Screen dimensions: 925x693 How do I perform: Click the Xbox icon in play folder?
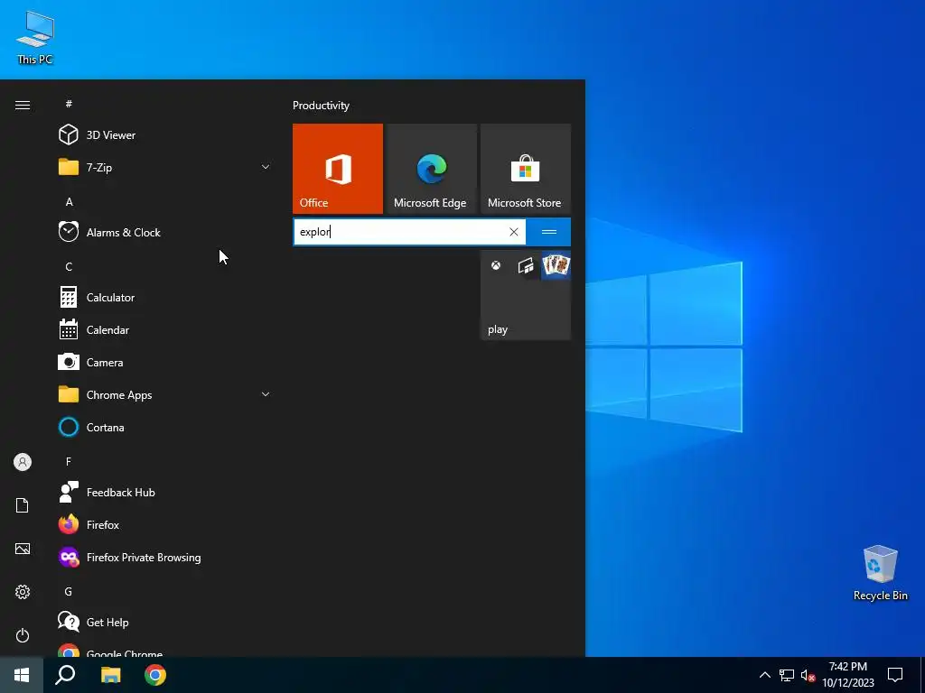click(x=496, y=265)
